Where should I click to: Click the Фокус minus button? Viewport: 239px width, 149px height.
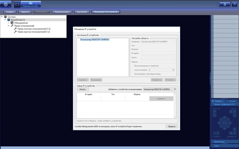click(x=235, y=115)
